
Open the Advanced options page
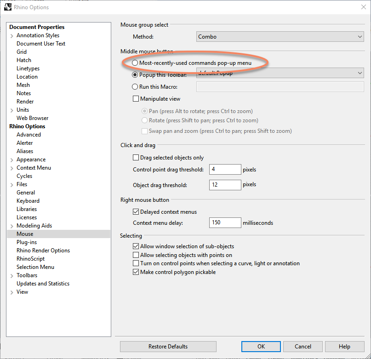[29, 135]
